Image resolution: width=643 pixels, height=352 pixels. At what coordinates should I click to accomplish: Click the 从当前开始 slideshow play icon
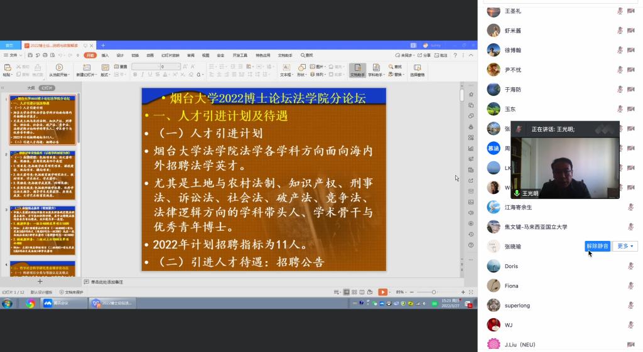(x=59, y=67)
